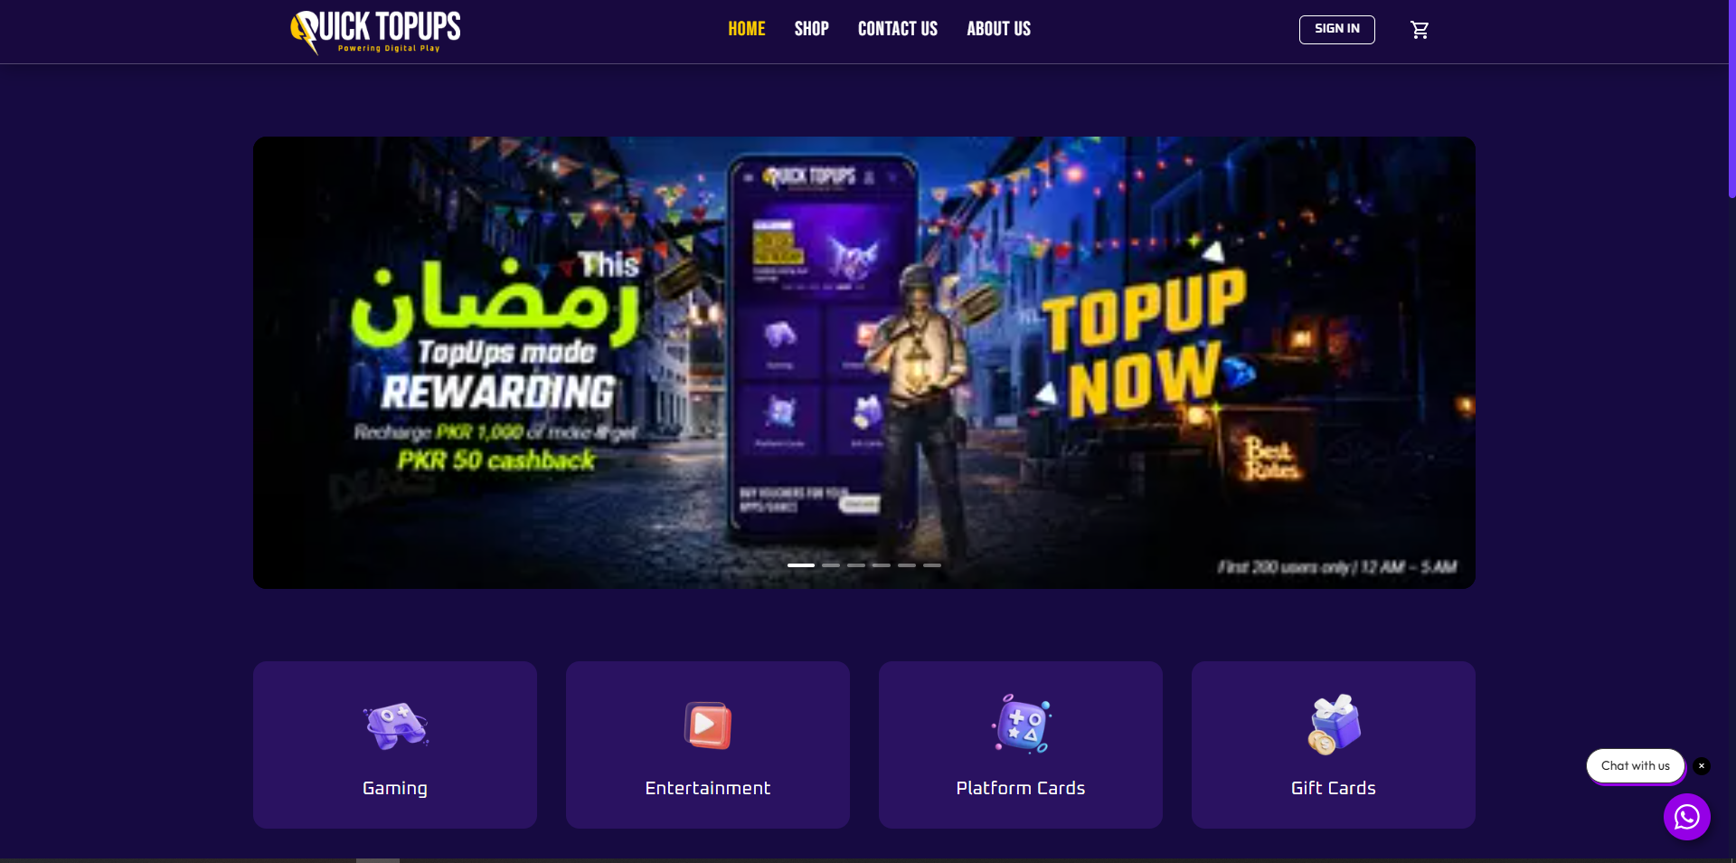The height and width of the screenshot is (863, 1736).
Task: Open the Gift Cards category label
Action: (x=1334, y=788)
